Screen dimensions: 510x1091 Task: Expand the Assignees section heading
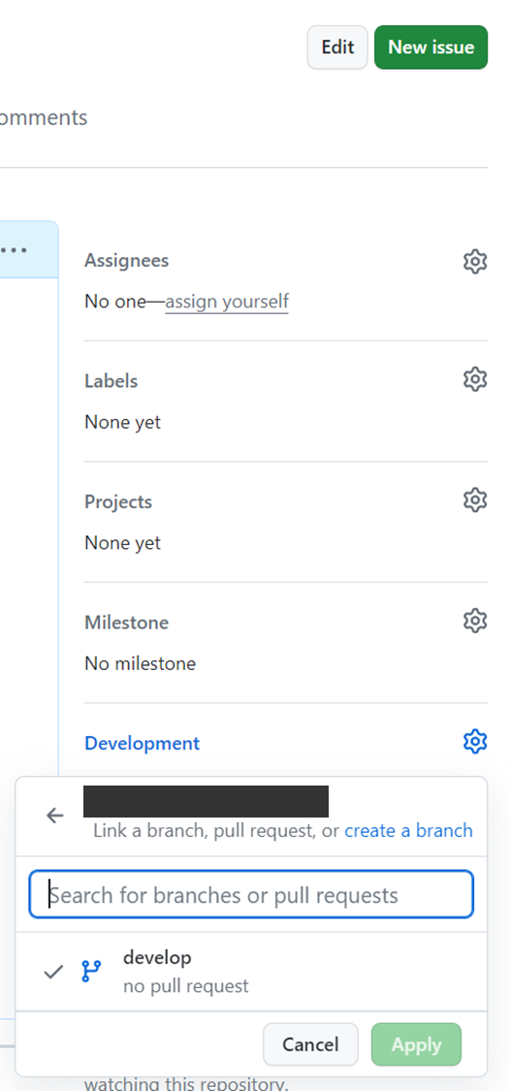(127, 260)
